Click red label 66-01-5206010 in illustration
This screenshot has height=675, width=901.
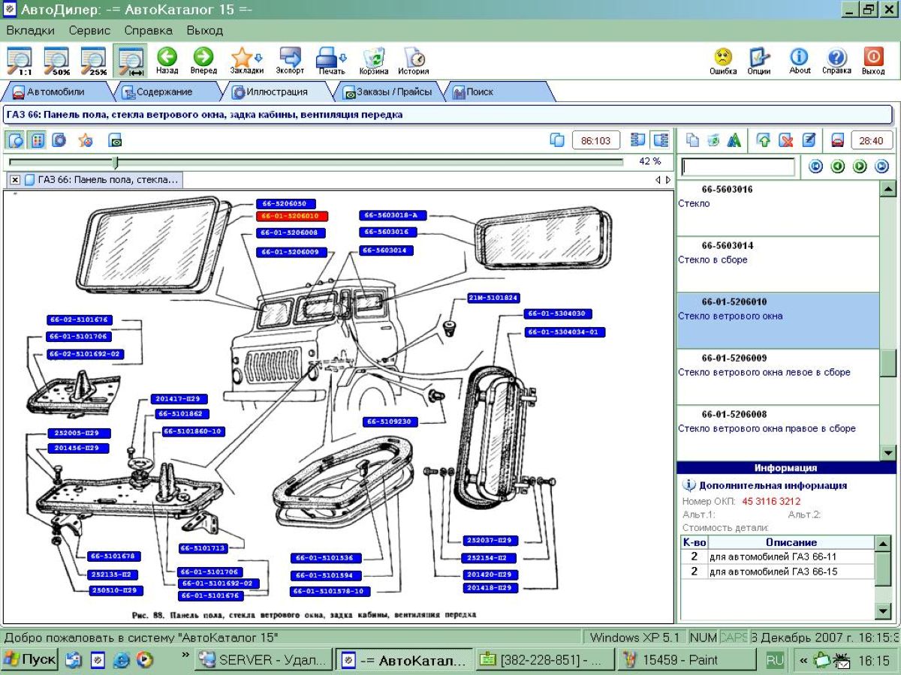click(x=291, y=216)
